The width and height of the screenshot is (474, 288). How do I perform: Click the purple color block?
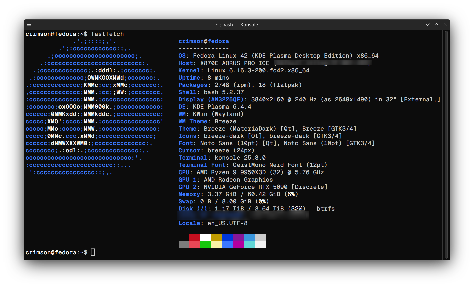[239, 237]
